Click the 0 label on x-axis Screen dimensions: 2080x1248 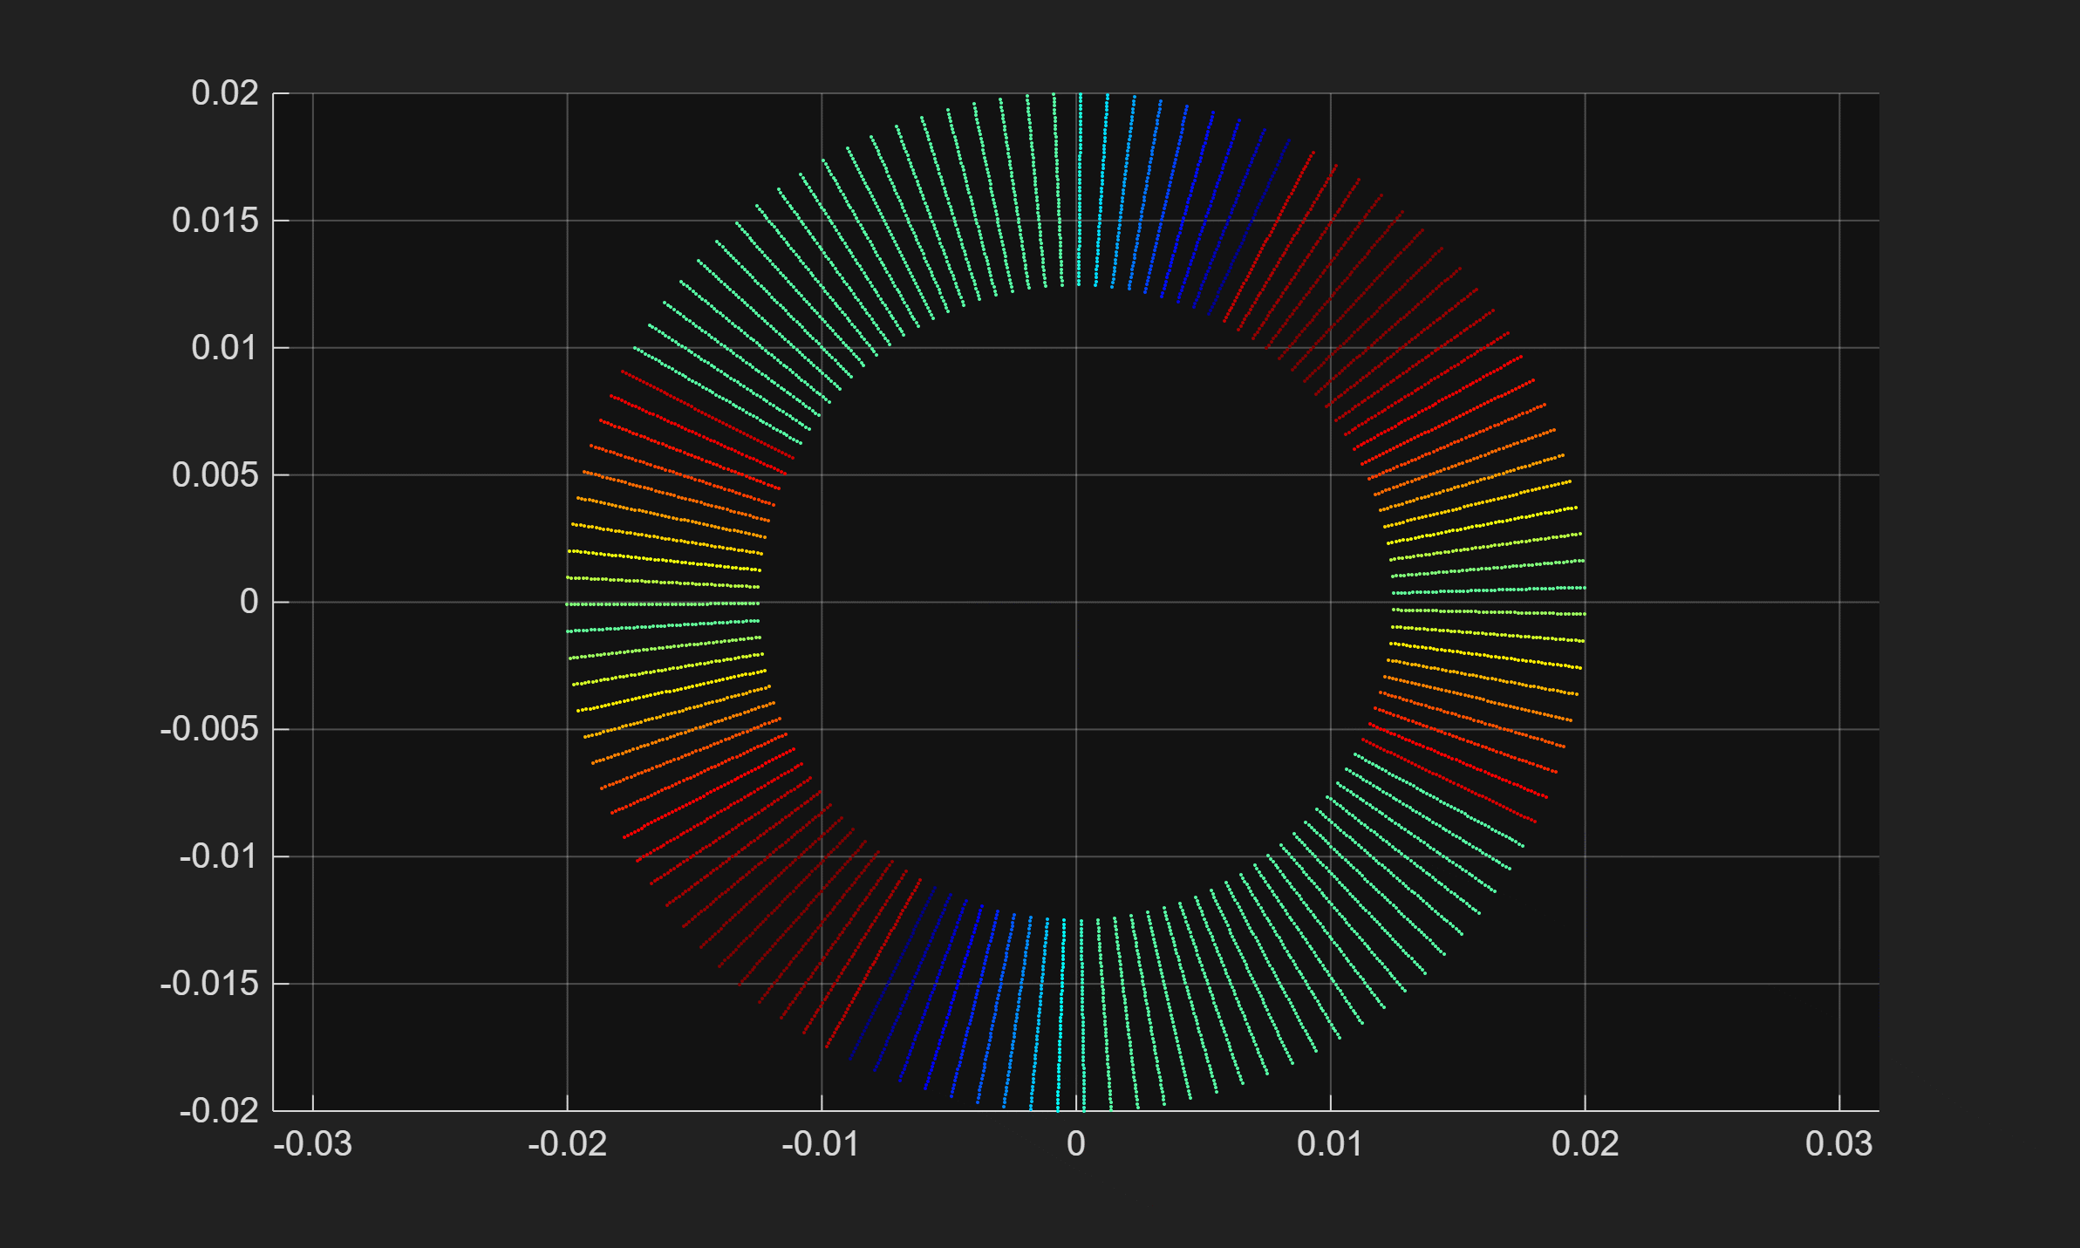[x=1075, y=1144]
